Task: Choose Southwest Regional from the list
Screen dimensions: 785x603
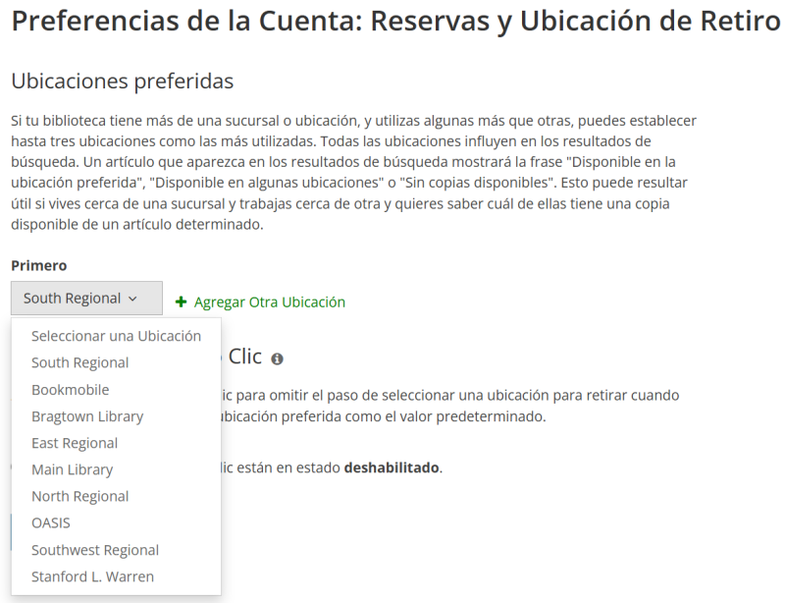Action: point(95,550)
